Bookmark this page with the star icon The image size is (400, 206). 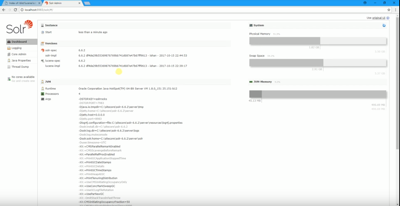point(389,10)
